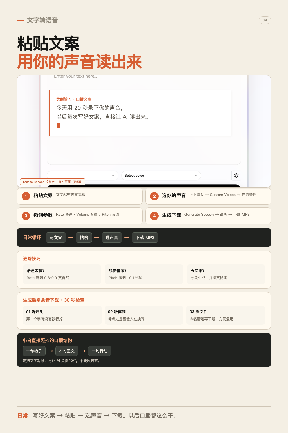
Task: Select the 微调参数 step card
Action: click(x=80, y=216)
